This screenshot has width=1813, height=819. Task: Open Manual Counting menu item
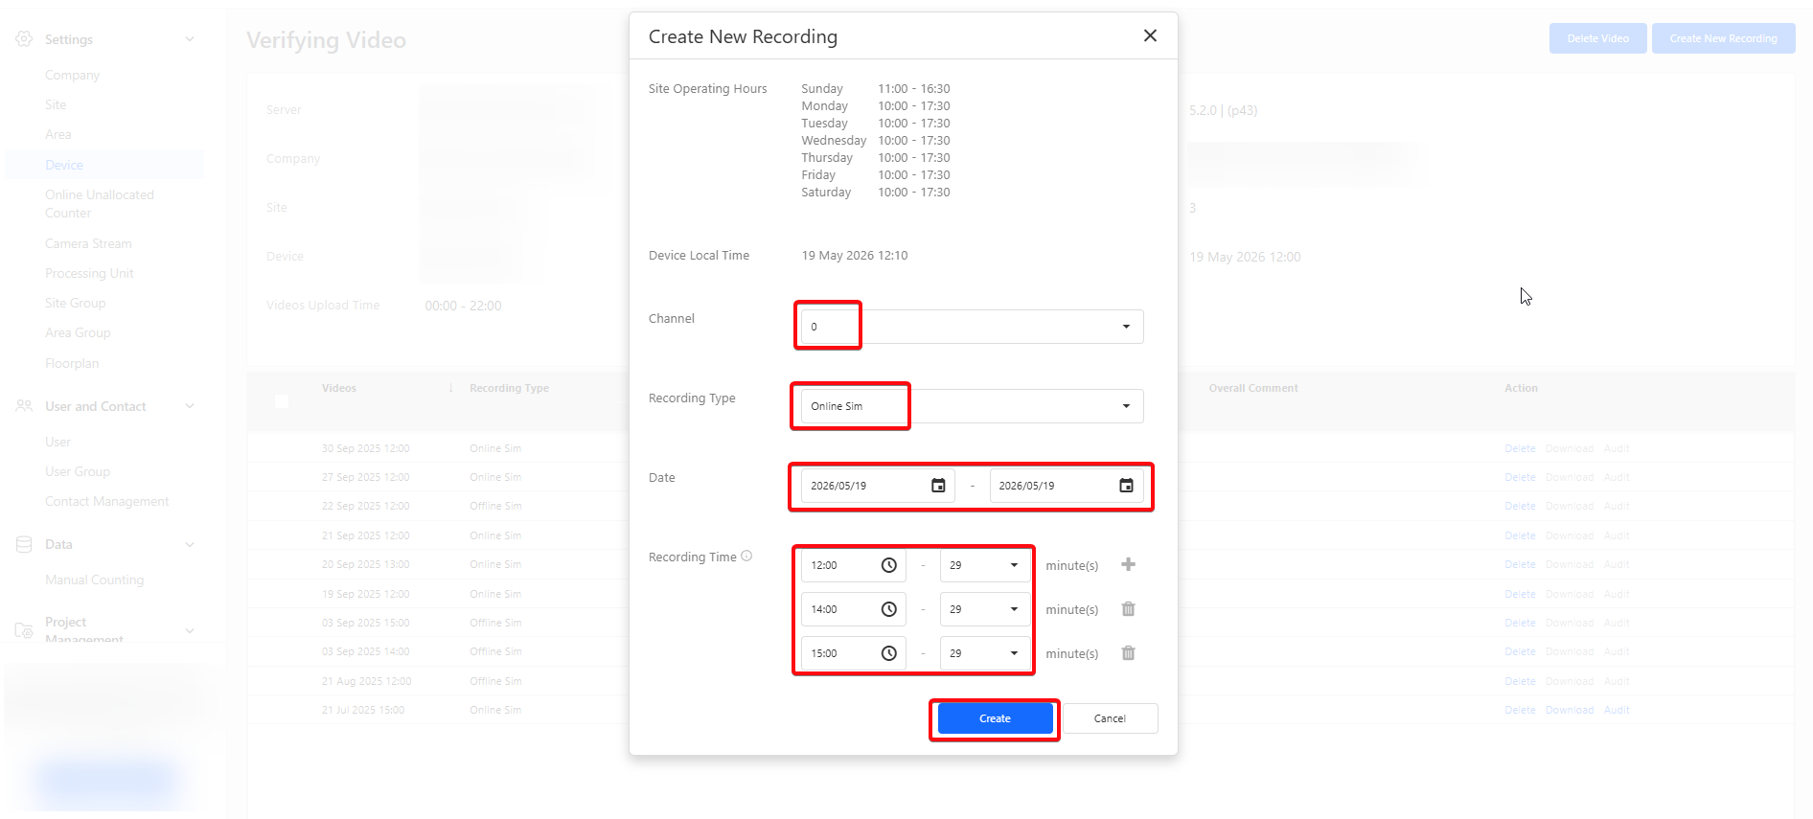pos(94,580)
